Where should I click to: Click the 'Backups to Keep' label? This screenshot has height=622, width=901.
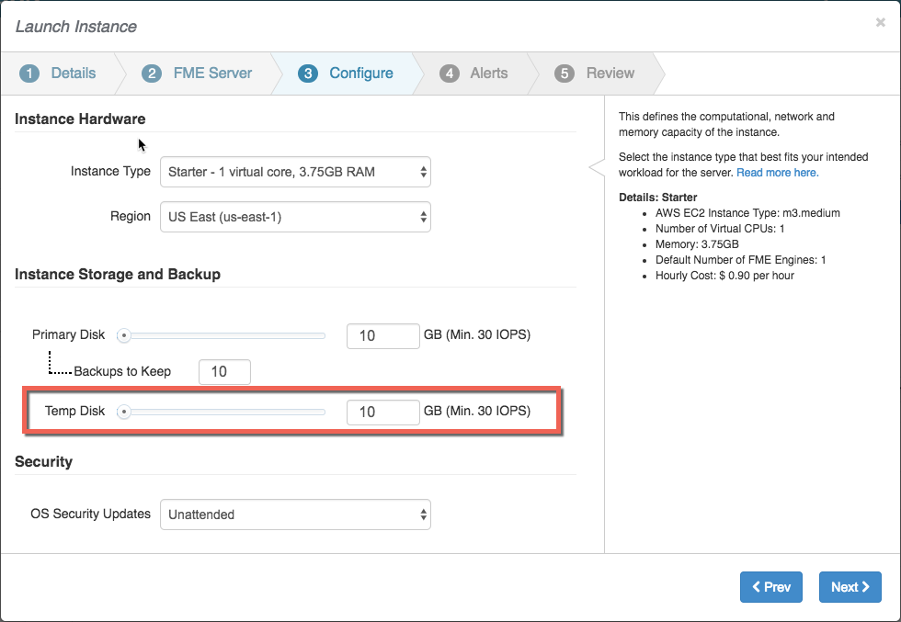pyautogui.click(x=122, y=371)
